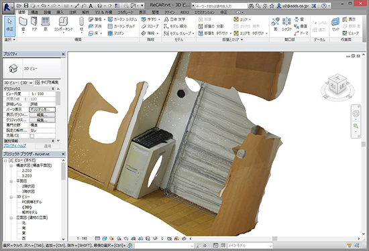Screen dimensions: 369x251
Task: Select the Railing (手すり) tool
Action: point(150,19)
